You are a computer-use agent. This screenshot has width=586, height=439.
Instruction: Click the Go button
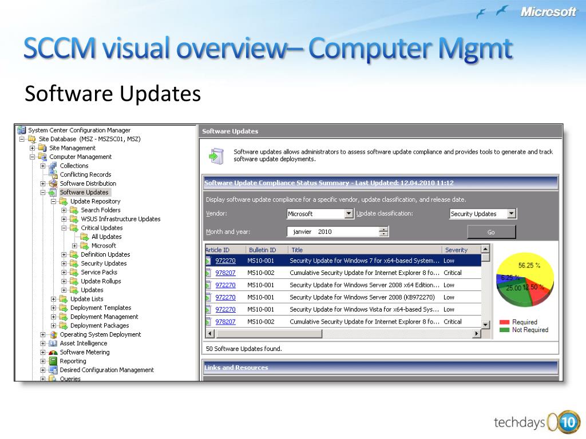(x=491, y=232)
